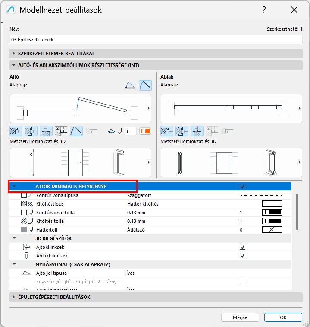Viewport: 310px width, 327px height.
Task: Open door floor plan preview flyout arrow
Action: pyautogui.click(x=148, y=108)
